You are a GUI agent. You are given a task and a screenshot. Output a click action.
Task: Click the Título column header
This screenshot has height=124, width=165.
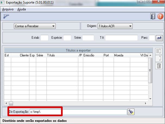[x=63, y=55]
